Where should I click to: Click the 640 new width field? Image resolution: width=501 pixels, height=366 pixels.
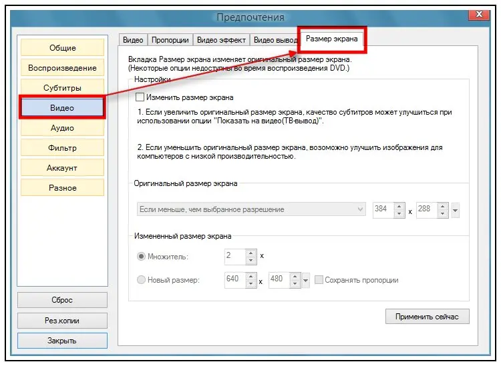tap(235, 280)
